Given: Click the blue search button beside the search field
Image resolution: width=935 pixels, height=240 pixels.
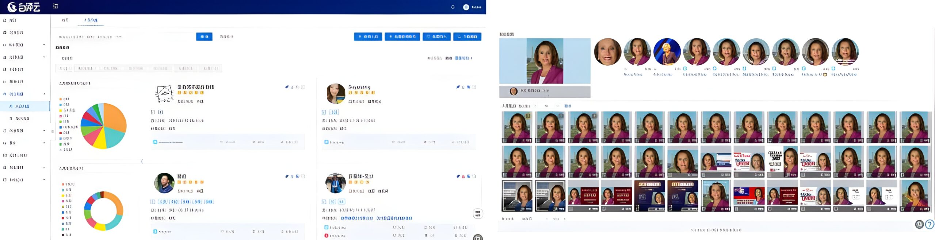Looking at the screenshot, I should [x=204, y=36].
